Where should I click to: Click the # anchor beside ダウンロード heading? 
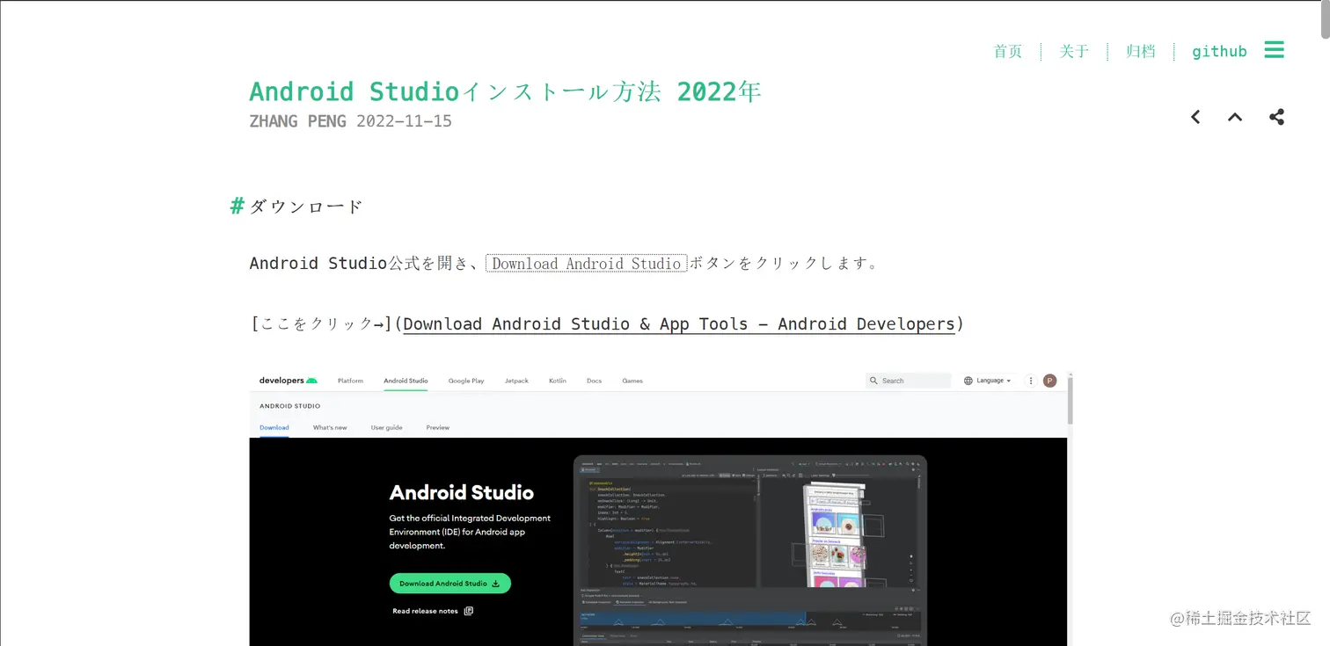(236, 206)
